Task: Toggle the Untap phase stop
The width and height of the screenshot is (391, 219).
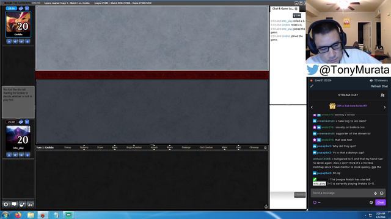Action: pos(68,147)
